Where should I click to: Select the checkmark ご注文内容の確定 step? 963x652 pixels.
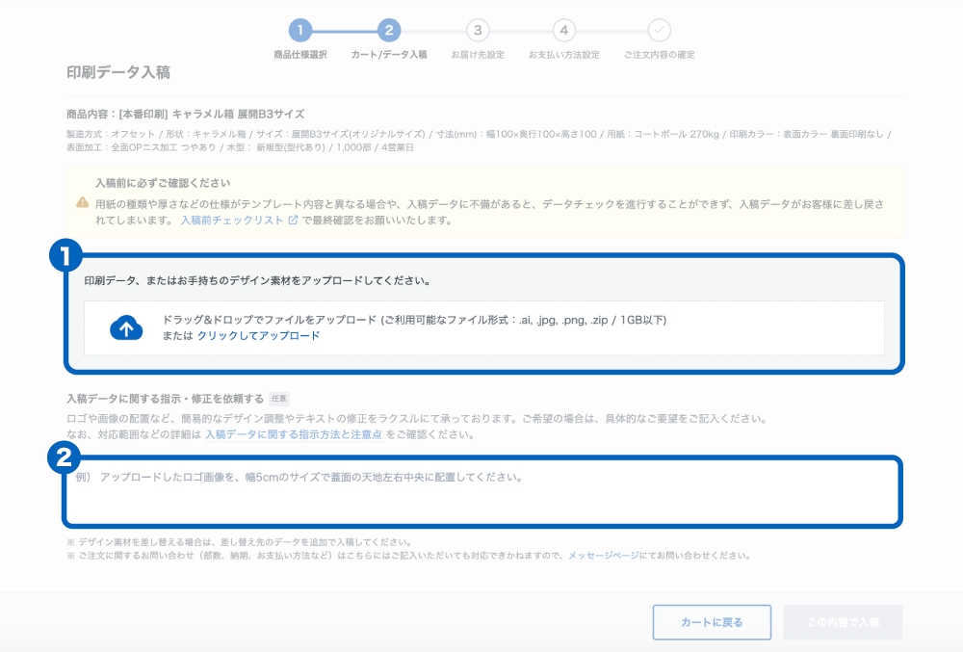[x=659, y=30]
